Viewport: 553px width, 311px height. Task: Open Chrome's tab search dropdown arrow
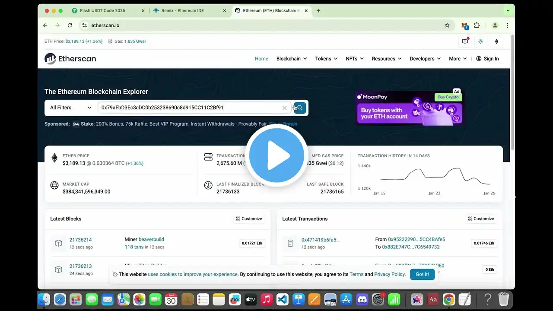(x=508, y=11)
